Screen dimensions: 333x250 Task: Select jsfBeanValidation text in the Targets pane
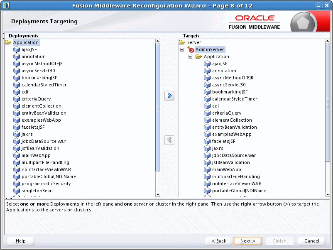click(x=231, y=162)
